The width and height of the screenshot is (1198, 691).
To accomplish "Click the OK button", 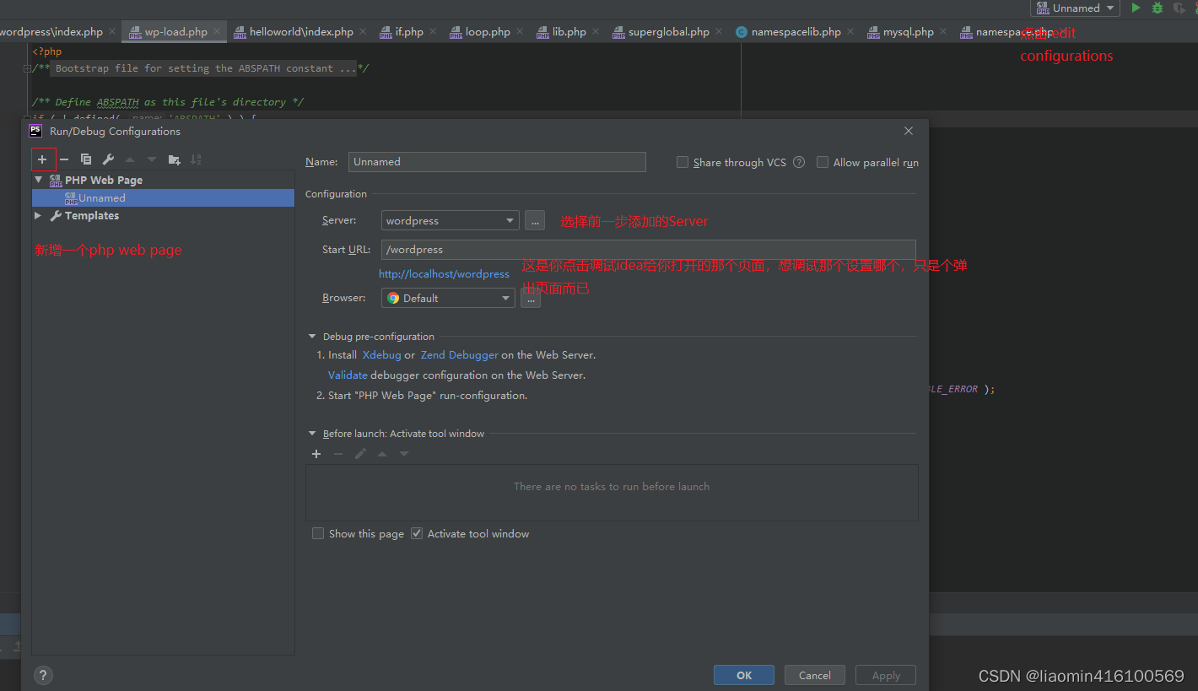I will [x=744, y=675].
